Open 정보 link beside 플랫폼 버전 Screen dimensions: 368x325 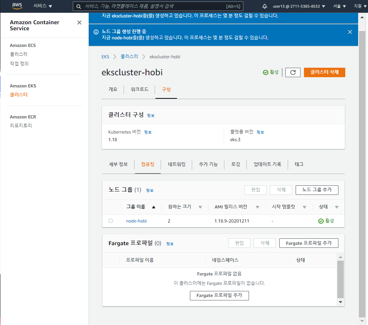[260, 132]
